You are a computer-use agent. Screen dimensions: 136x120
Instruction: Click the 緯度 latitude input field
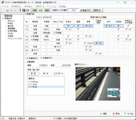[x=40, y=65]
